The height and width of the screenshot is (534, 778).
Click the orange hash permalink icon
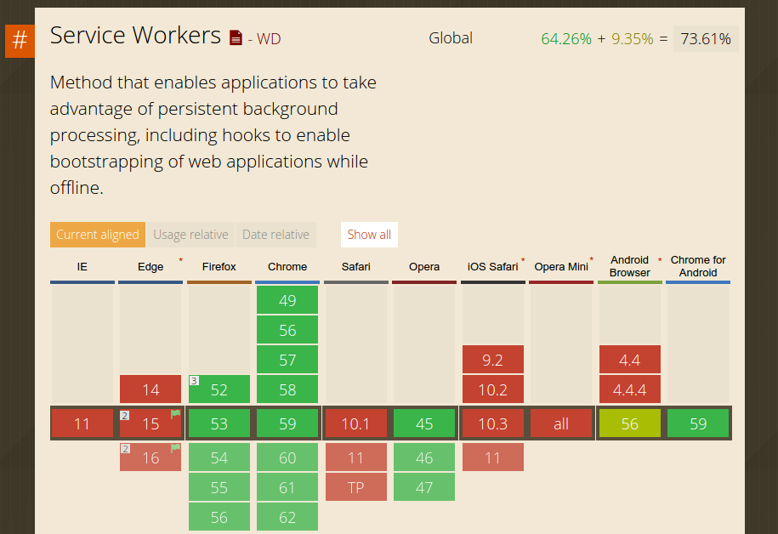coord(20,41)
